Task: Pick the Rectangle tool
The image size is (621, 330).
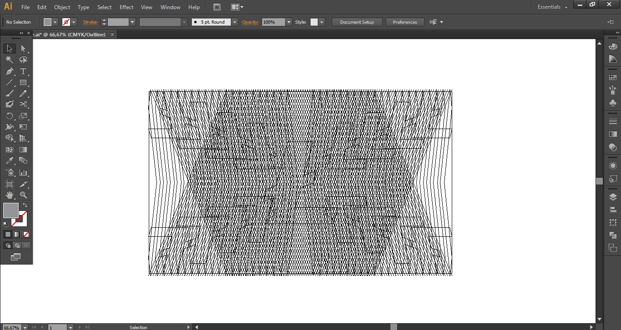Action: 23,83
